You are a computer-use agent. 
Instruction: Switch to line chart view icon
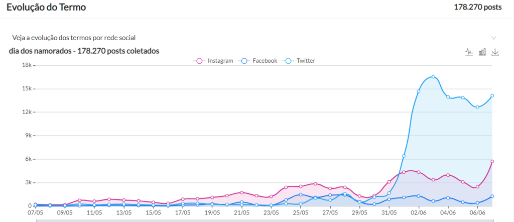[469, 52]
